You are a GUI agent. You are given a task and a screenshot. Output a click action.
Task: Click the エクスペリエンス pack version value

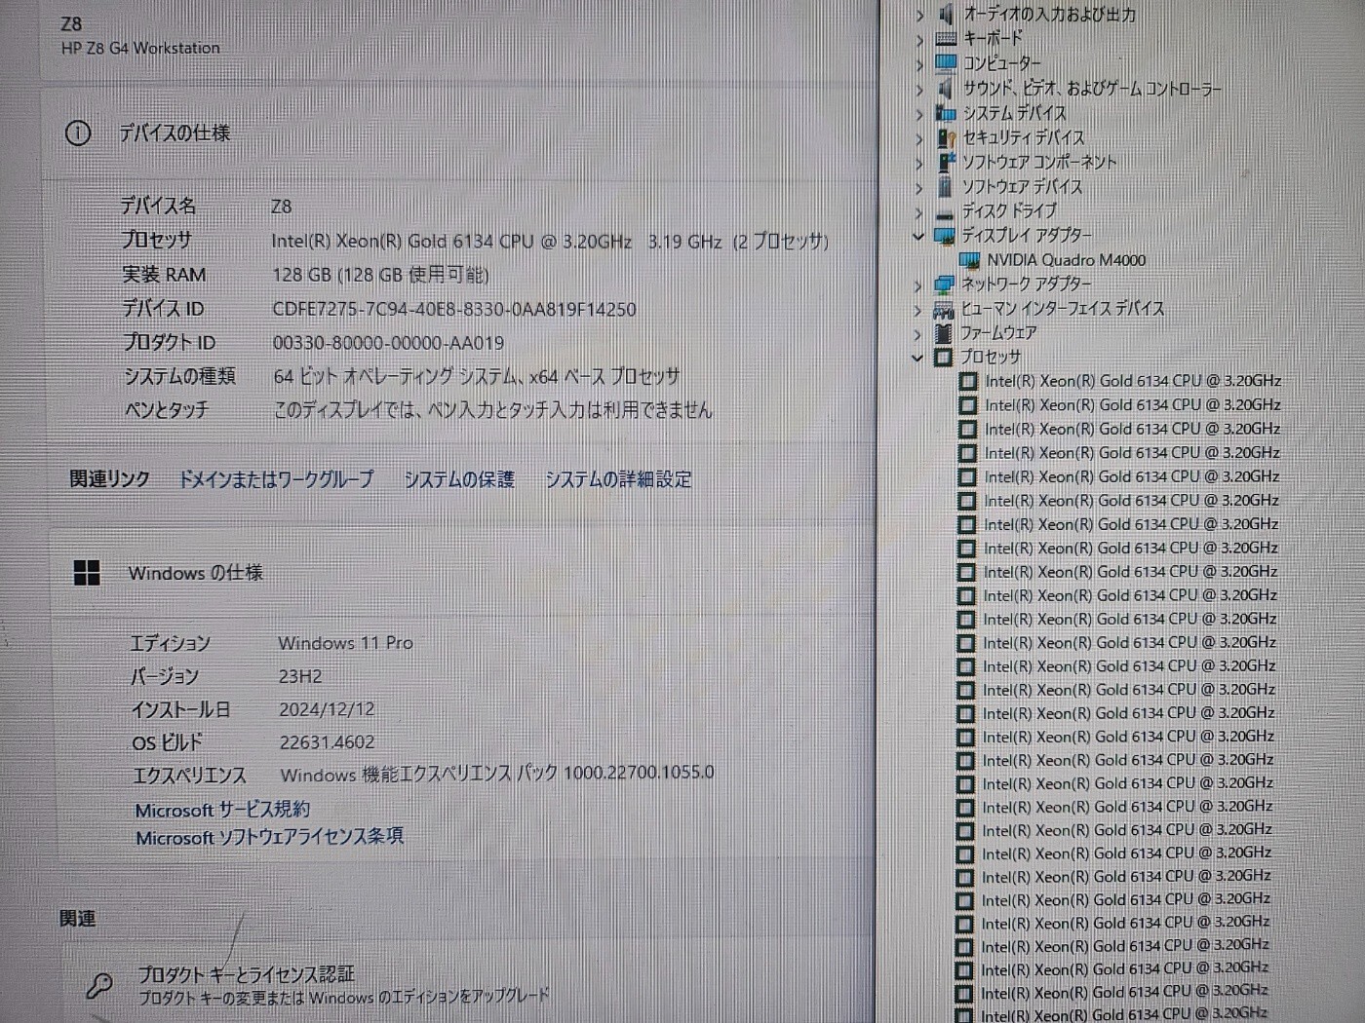click(497, 774)
